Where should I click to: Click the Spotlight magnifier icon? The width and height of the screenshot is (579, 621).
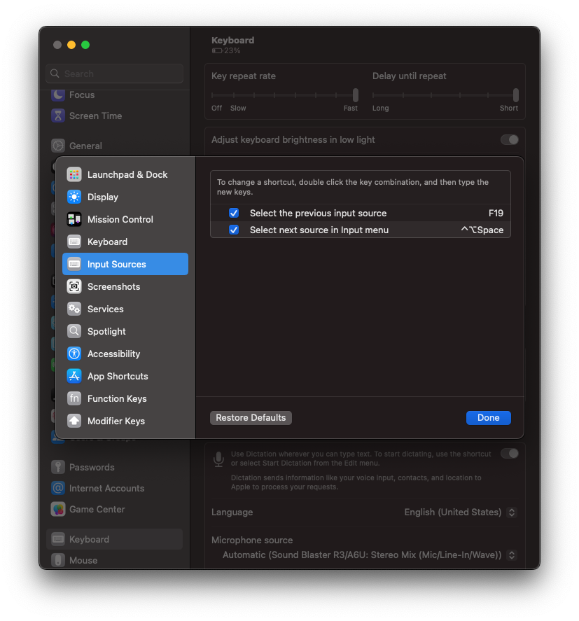[x=74, y=331]
